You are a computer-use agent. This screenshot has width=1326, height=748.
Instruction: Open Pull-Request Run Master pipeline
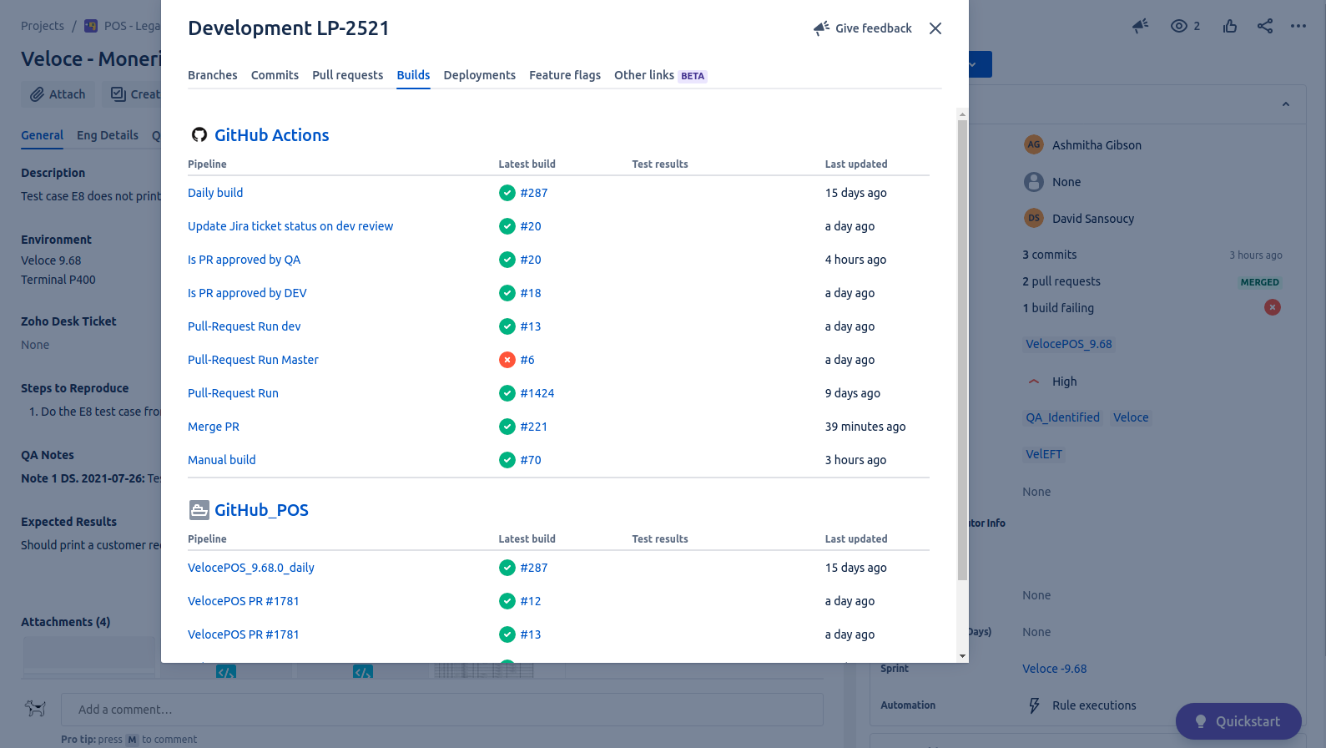pyautogui.click(x=253, y=360)
